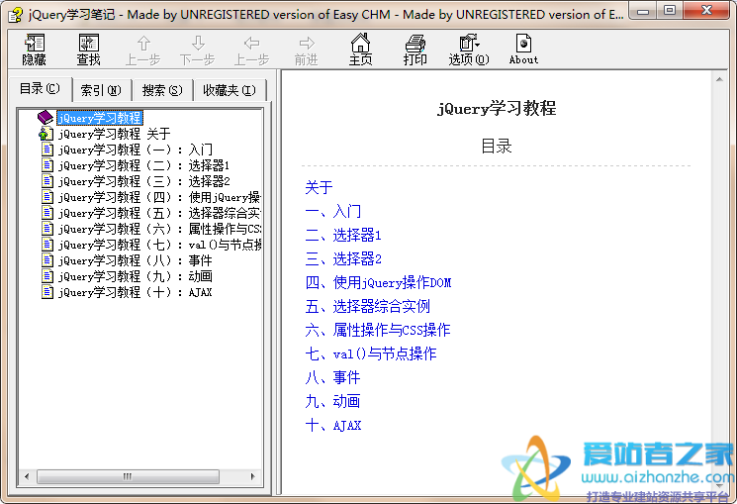Select tree item （一）：入门
The image size is (737, 504).
(x=136, y=150)
